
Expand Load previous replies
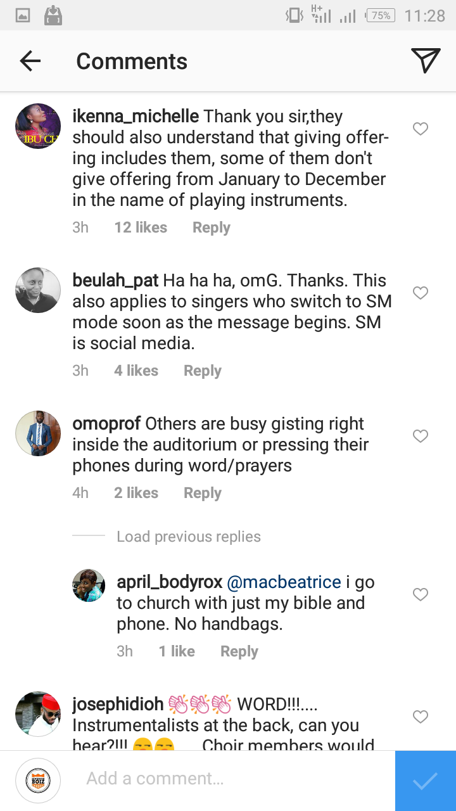click(189, 537)
